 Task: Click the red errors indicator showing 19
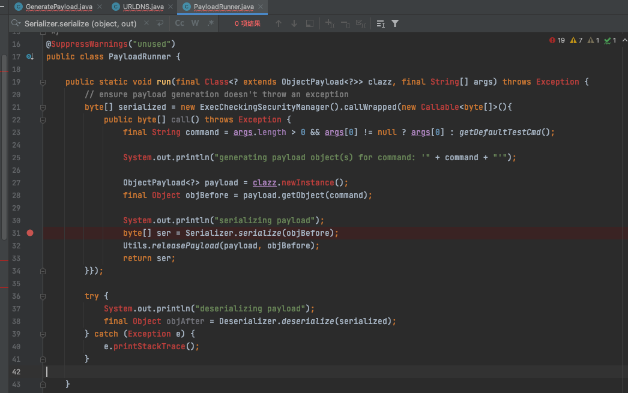[x=557, y=40]
